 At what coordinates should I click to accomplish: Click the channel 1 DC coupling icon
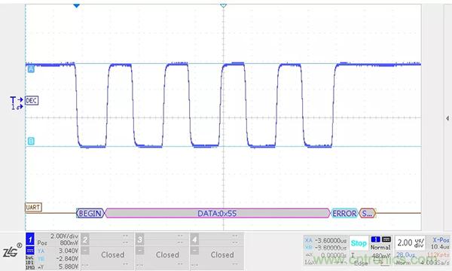click(30, 250)
